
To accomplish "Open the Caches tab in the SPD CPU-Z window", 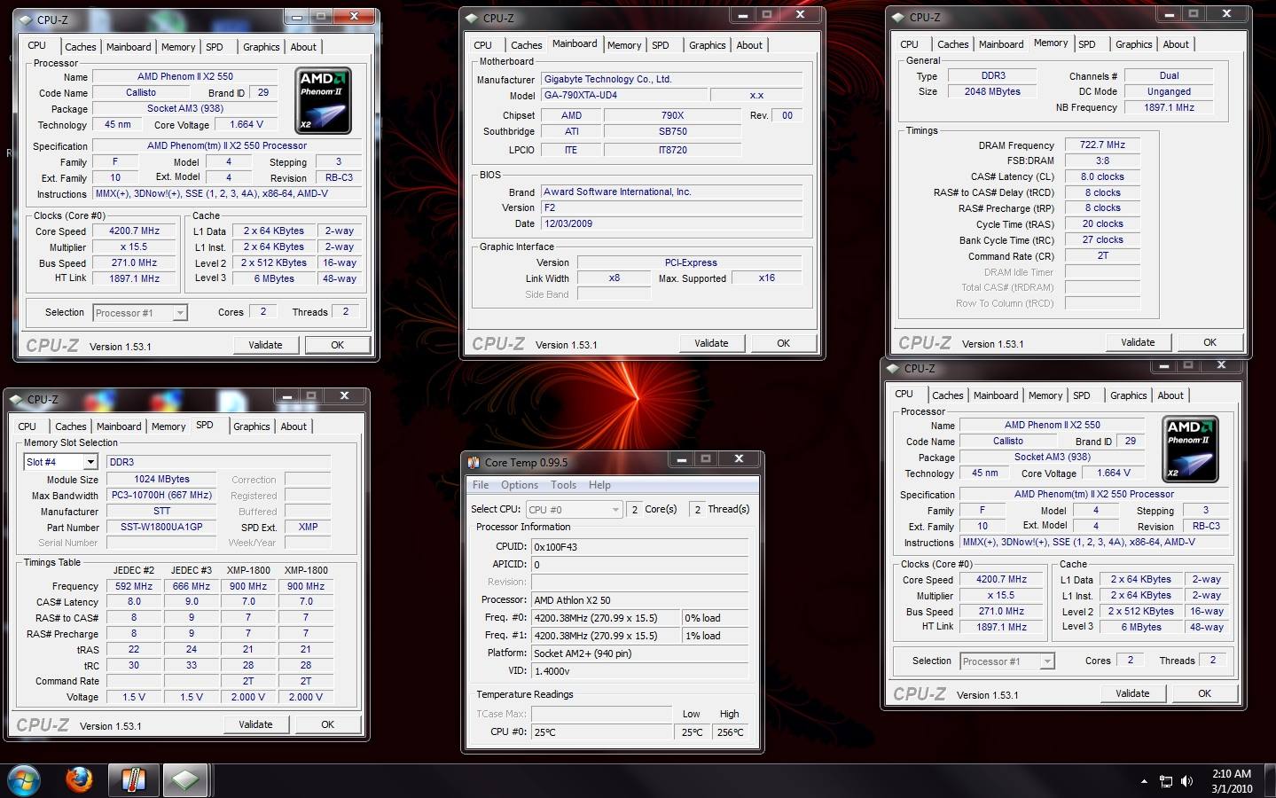I will 71,426.
